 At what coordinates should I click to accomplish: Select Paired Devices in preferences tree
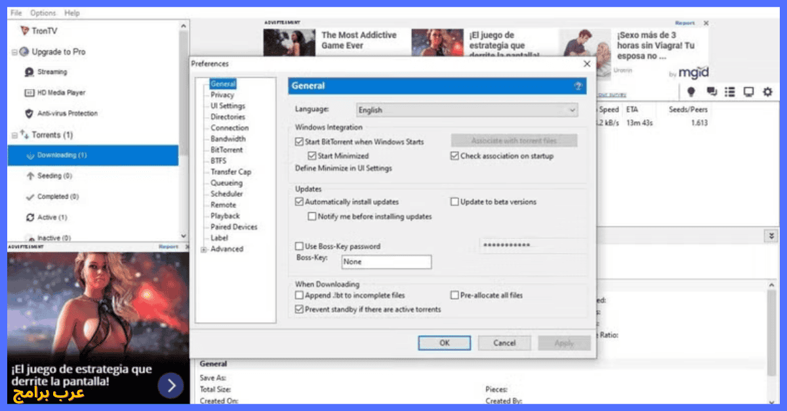point(234,227)
